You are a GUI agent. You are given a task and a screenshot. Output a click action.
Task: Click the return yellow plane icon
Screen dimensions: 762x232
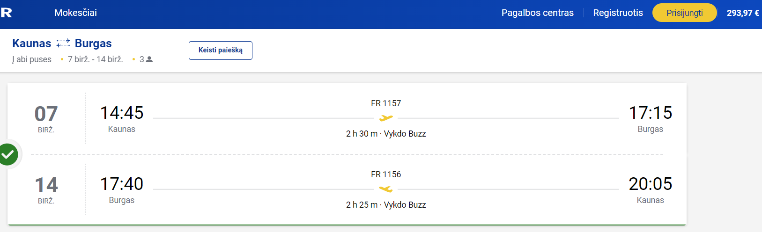pos(386,189)
